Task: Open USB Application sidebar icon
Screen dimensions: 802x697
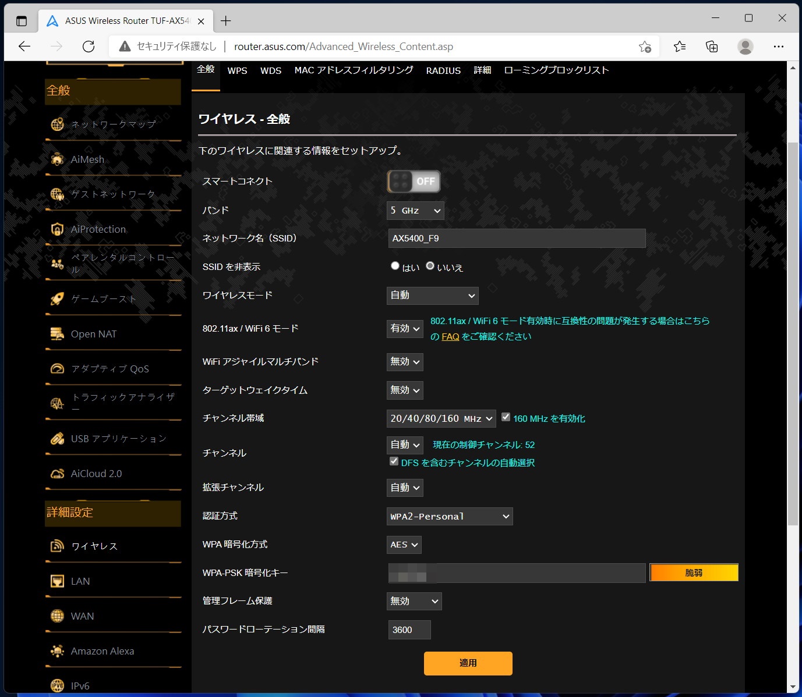Action: point(57,439)
